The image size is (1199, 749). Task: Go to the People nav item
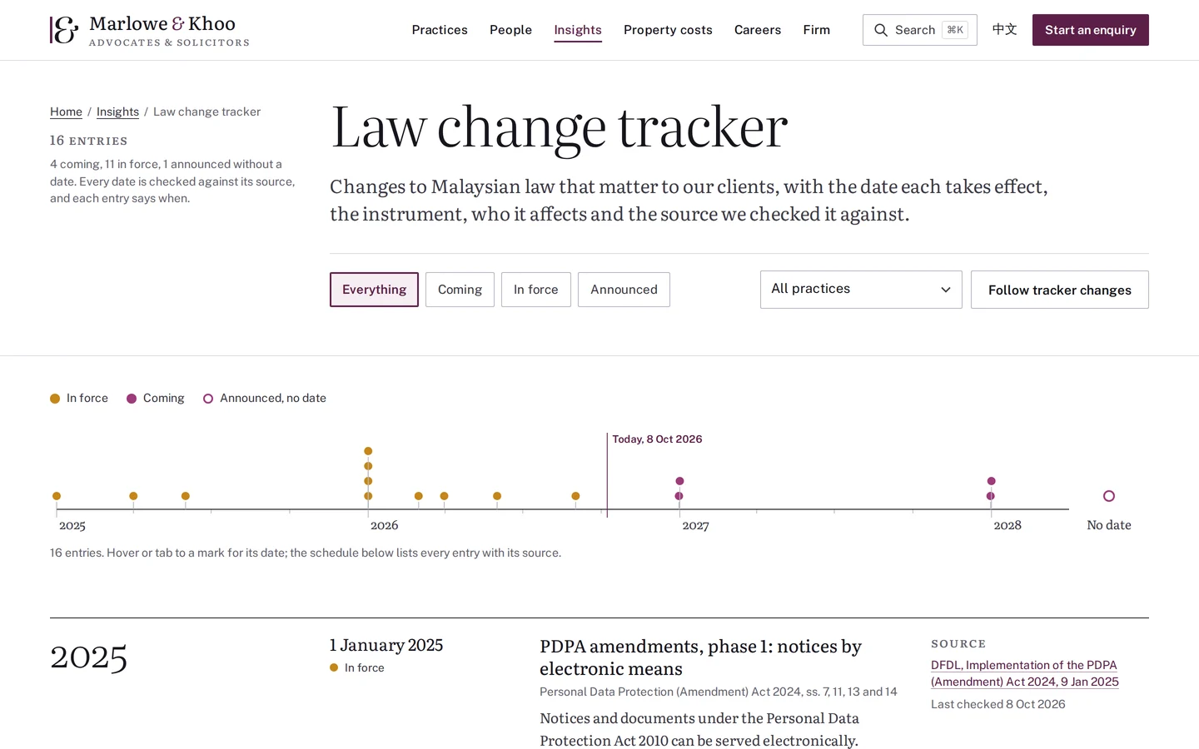510,30
